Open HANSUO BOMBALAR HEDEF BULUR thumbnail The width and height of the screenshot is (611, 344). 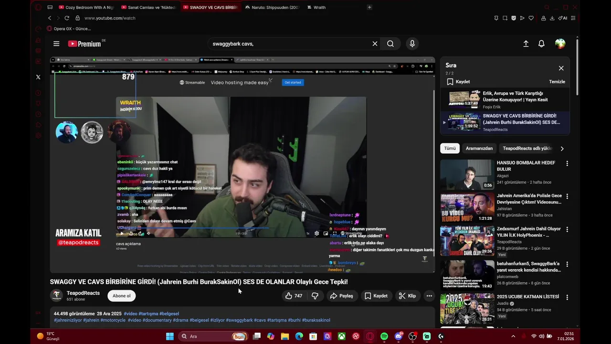click(467, 174)
